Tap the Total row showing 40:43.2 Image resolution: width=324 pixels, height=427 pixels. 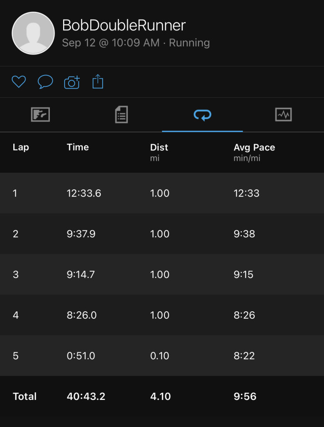tap(162, 396)
